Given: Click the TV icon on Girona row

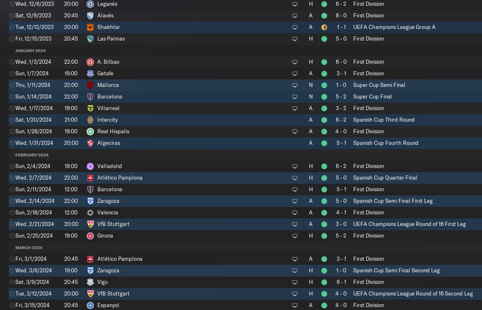Looking at the screenshot, I should [x=295, y=236].
